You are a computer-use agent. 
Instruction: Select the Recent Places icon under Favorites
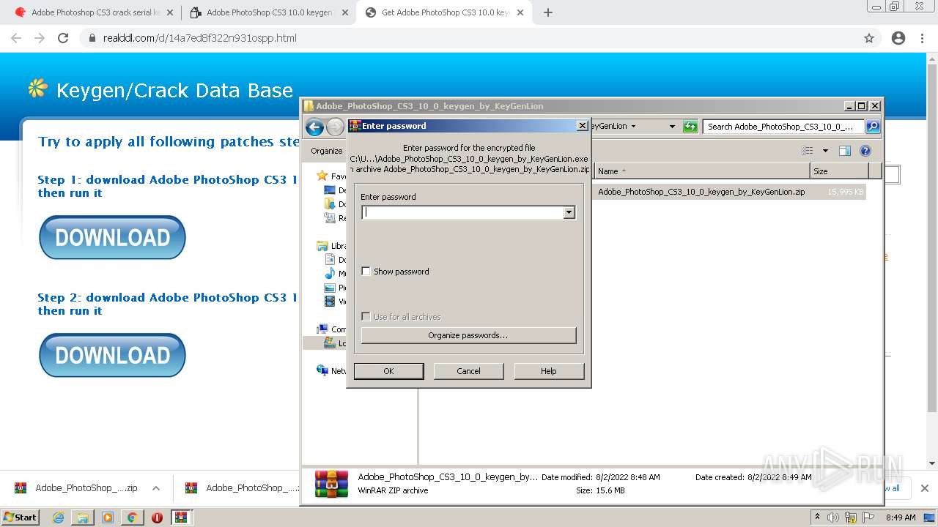330,218
